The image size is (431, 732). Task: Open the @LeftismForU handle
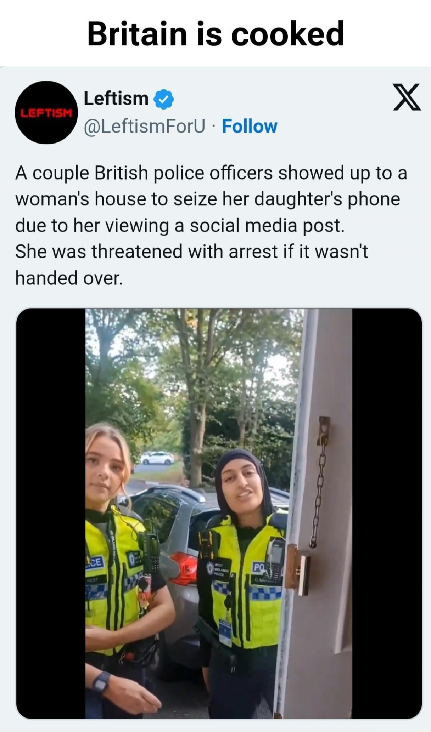click(144, 126)
